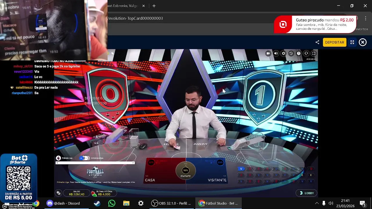372x209 pixels.
Task: Click the Primeira Liga news ticker text
Action: coord(96,182)
